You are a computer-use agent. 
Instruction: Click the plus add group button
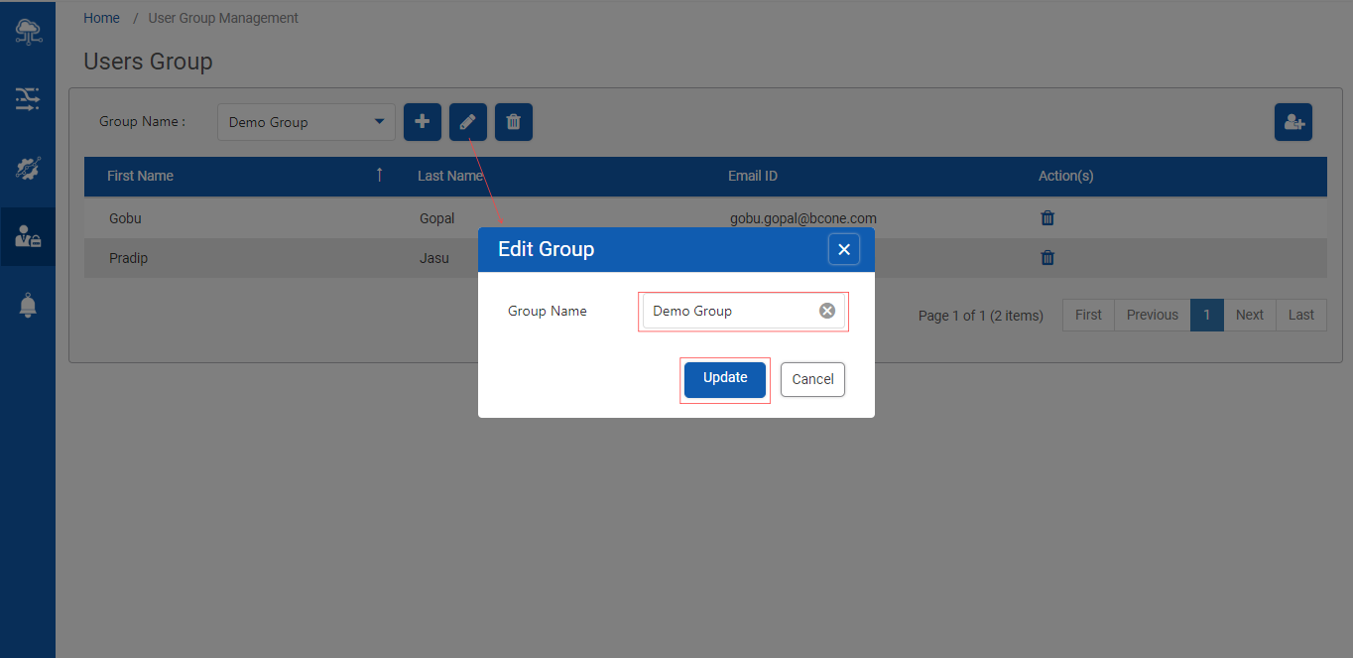click(x=423, y=122)
